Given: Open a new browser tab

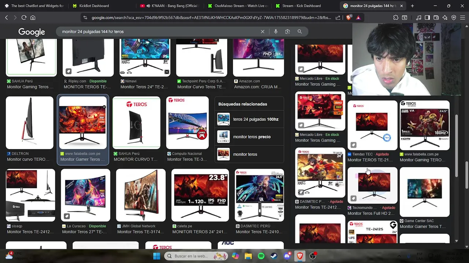Looking at the screenshot, I should (412, 6).
